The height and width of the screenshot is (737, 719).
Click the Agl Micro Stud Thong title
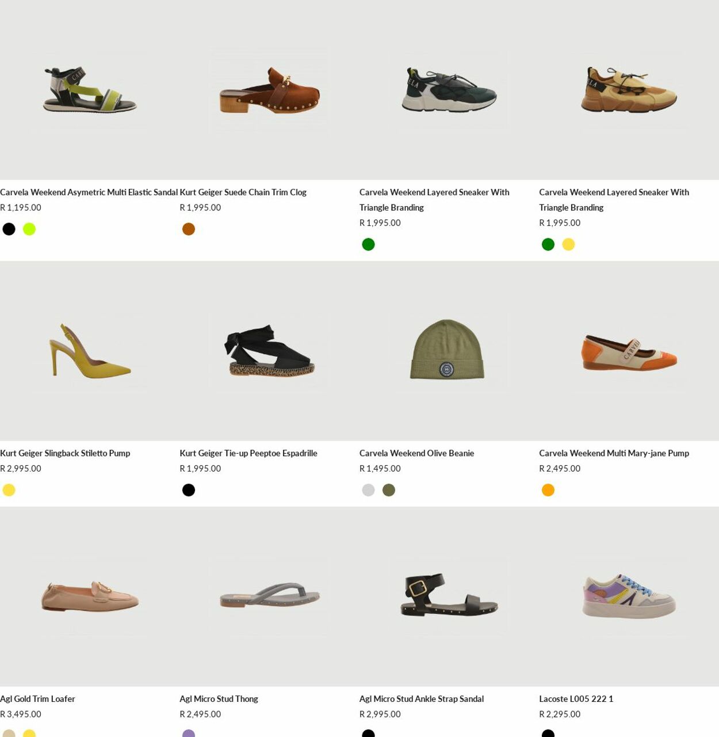tap(219, 699)
